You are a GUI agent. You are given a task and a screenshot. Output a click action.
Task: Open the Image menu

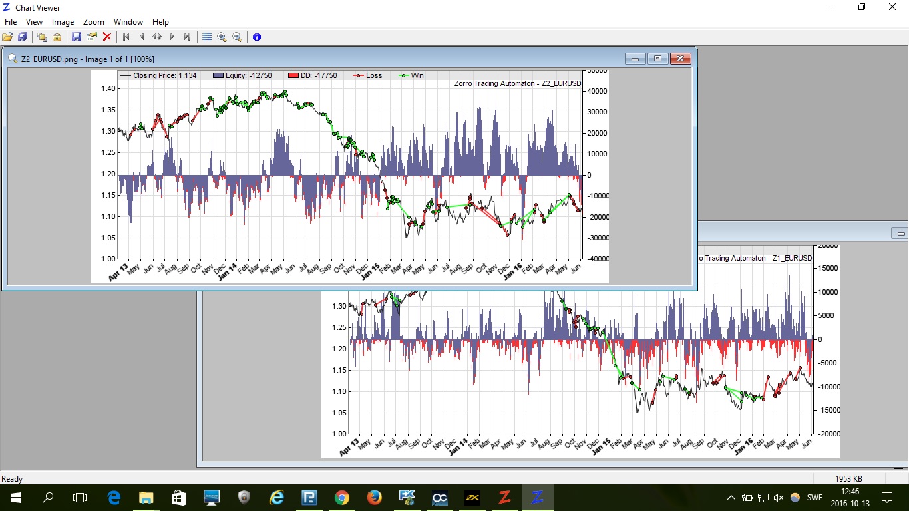coord(63,22)
